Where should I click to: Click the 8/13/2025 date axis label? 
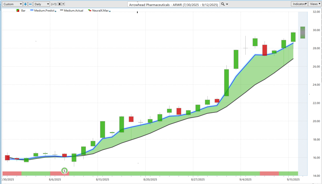click(x=103, y=180)
